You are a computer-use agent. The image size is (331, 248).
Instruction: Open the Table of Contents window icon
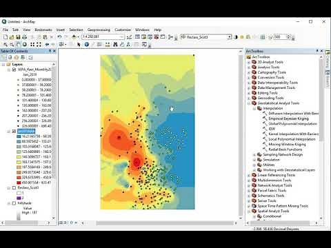pyautogui.click(x=137, y=37)
